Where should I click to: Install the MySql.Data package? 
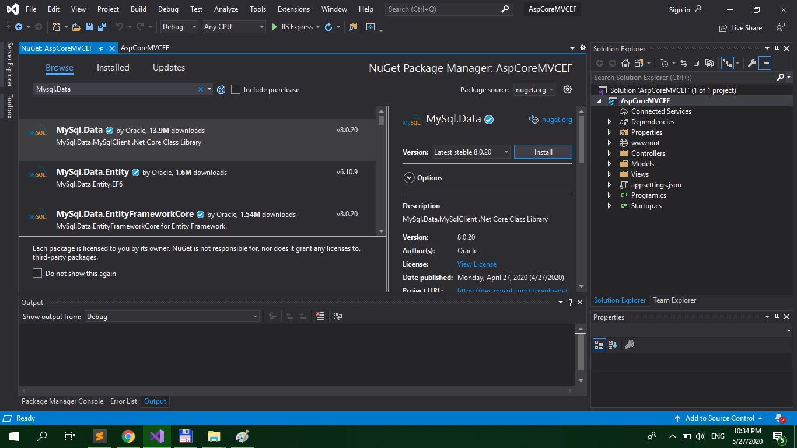[x=543, y=152]
